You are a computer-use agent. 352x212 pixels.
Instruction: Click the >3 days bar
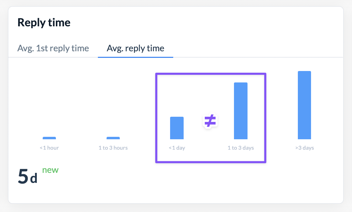pyautogui.click(x=304, y=105)
